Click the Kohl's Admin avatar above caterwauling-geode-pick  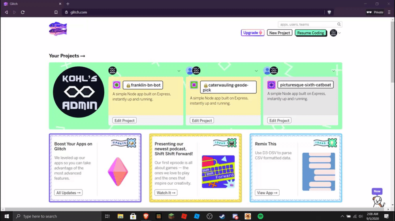(x=196, y=71)
